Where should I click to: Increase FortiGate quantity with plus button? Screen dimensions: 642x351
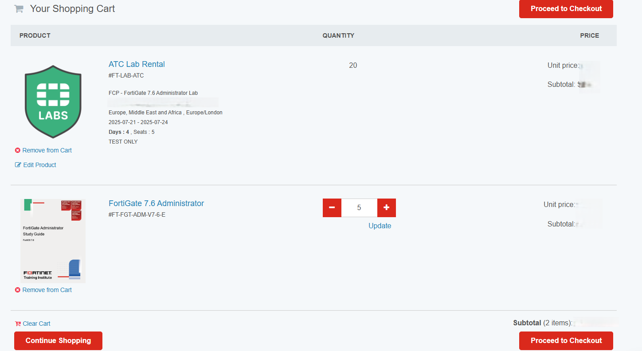tap(387, 208)
